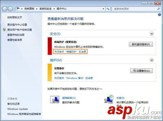Open 控制面板主页 in sidebar
The height and width of the screenshot is (121, 163).
click(x=15, y=17)
